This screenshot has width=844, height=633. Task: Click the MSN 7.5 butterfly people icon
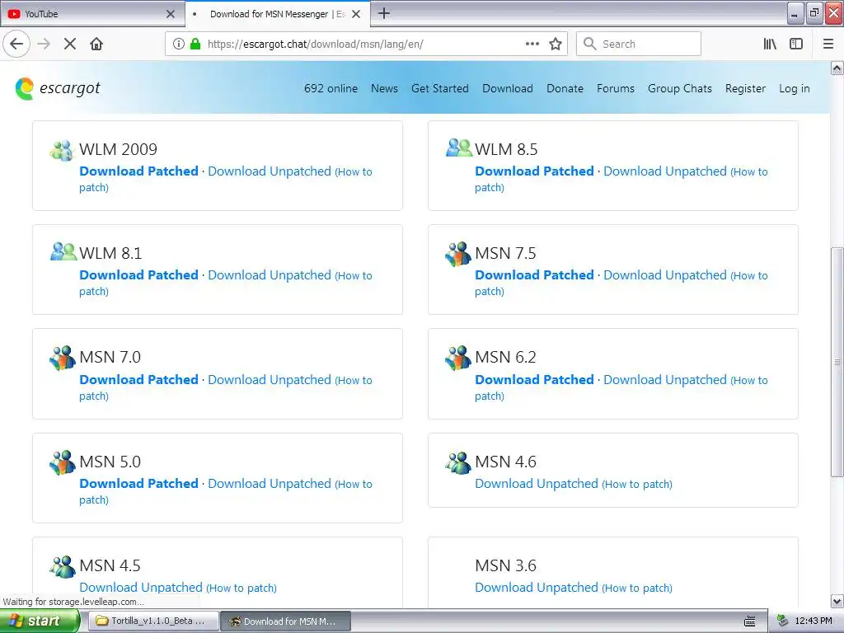pyautogui.click(x=458, y=254)
